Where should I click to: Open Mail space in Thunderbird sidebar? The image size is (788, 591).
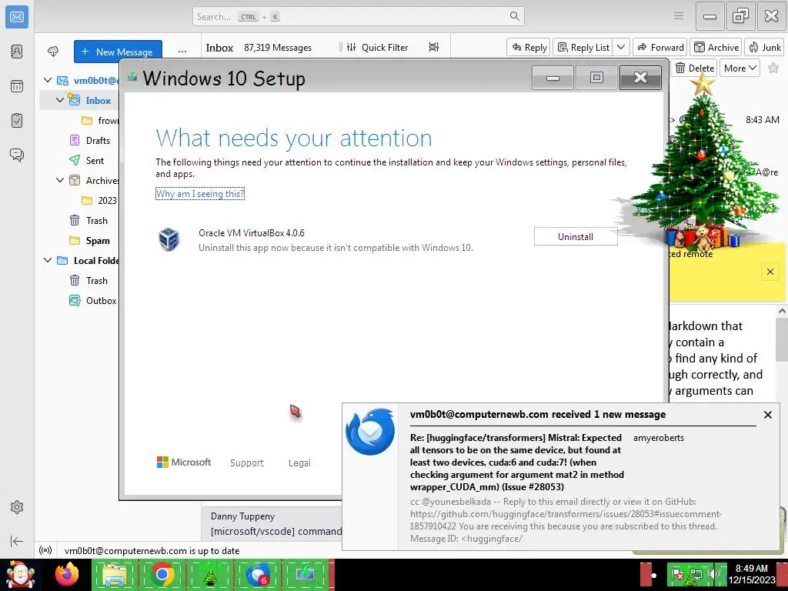click(x=17, y=17)
